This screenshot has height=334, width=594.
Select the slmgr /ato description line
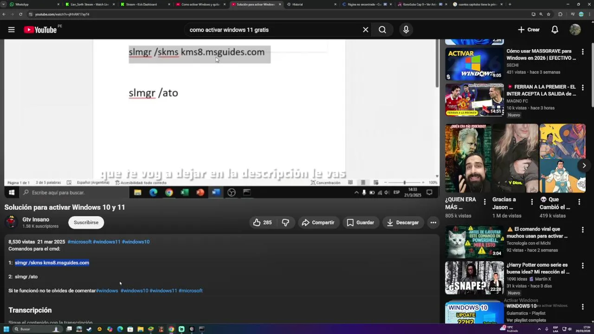pos(26,277)
